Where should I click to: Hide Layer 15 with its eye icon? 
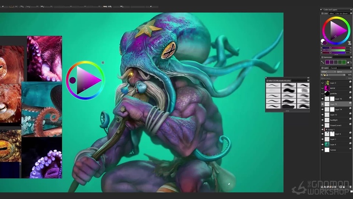coord(323,104)
